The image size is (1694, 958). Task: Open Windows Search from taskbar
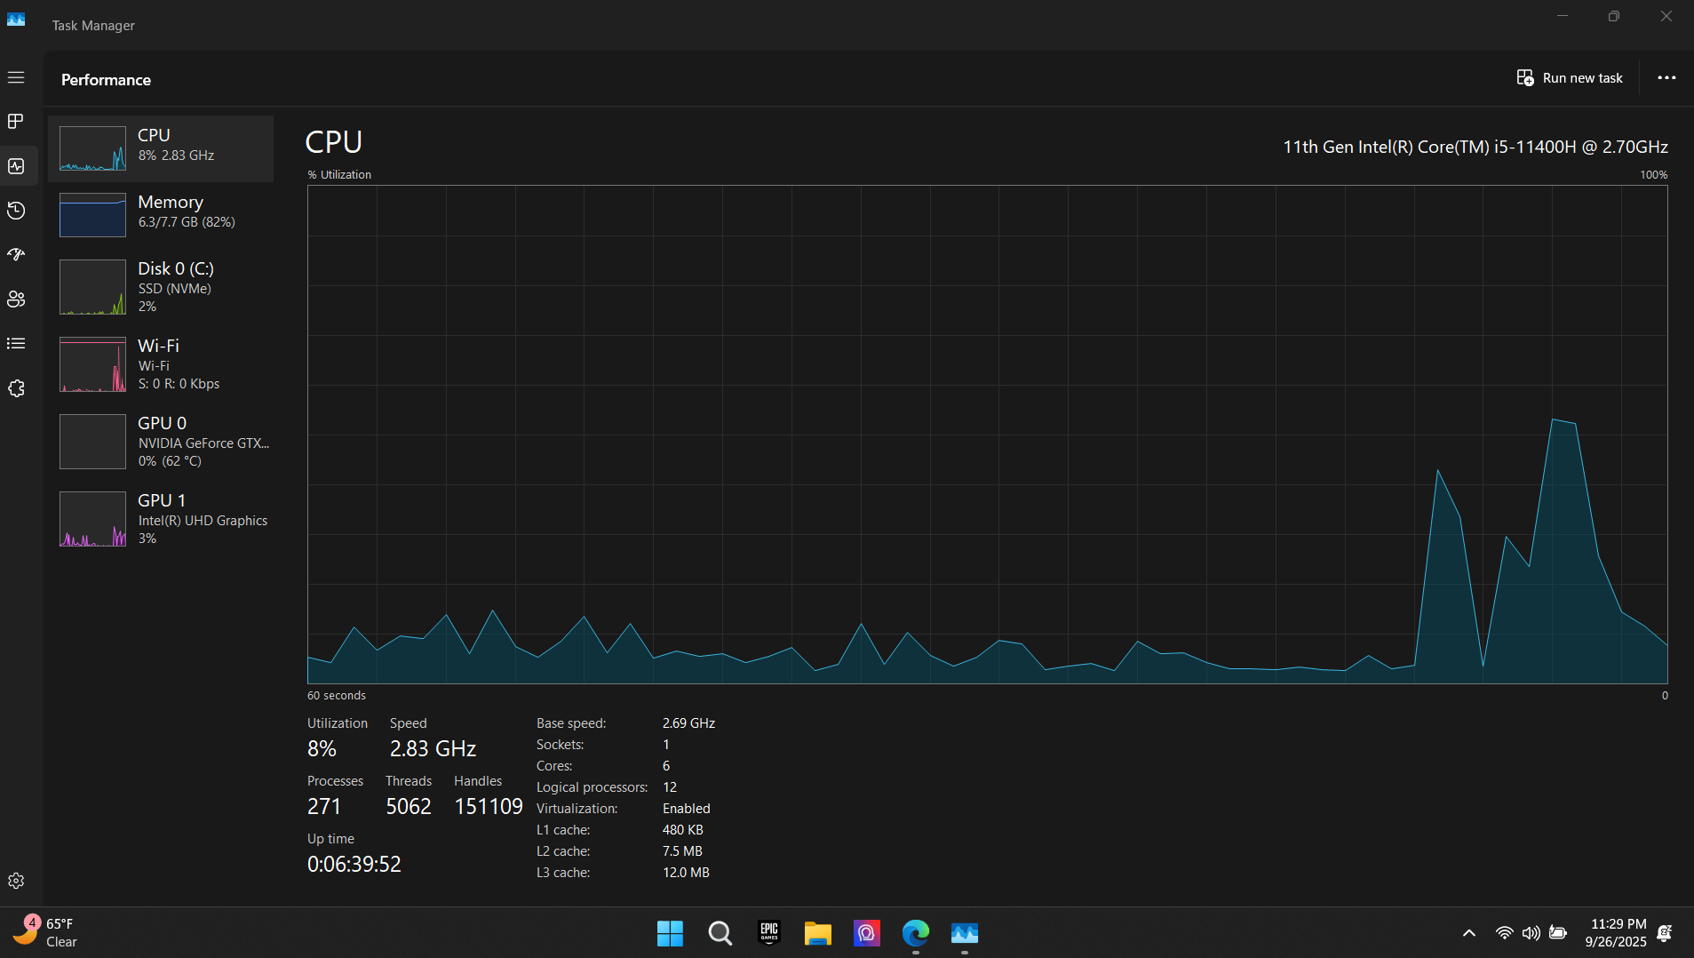pos(720,933)
